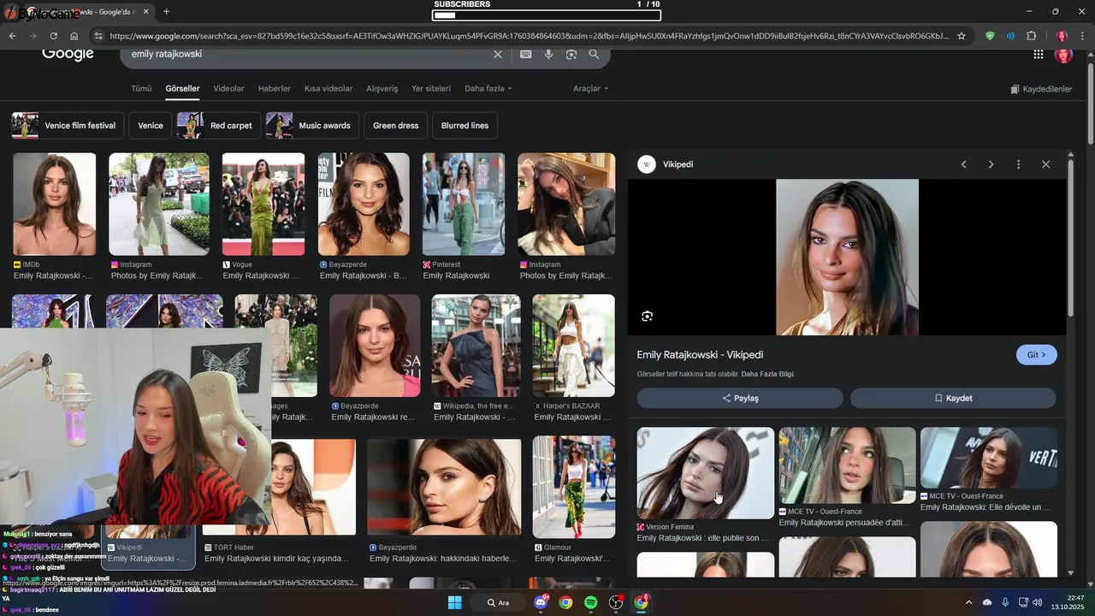Show previous image in preview panel
1095x616 pixels.
(x=963, y=164)
